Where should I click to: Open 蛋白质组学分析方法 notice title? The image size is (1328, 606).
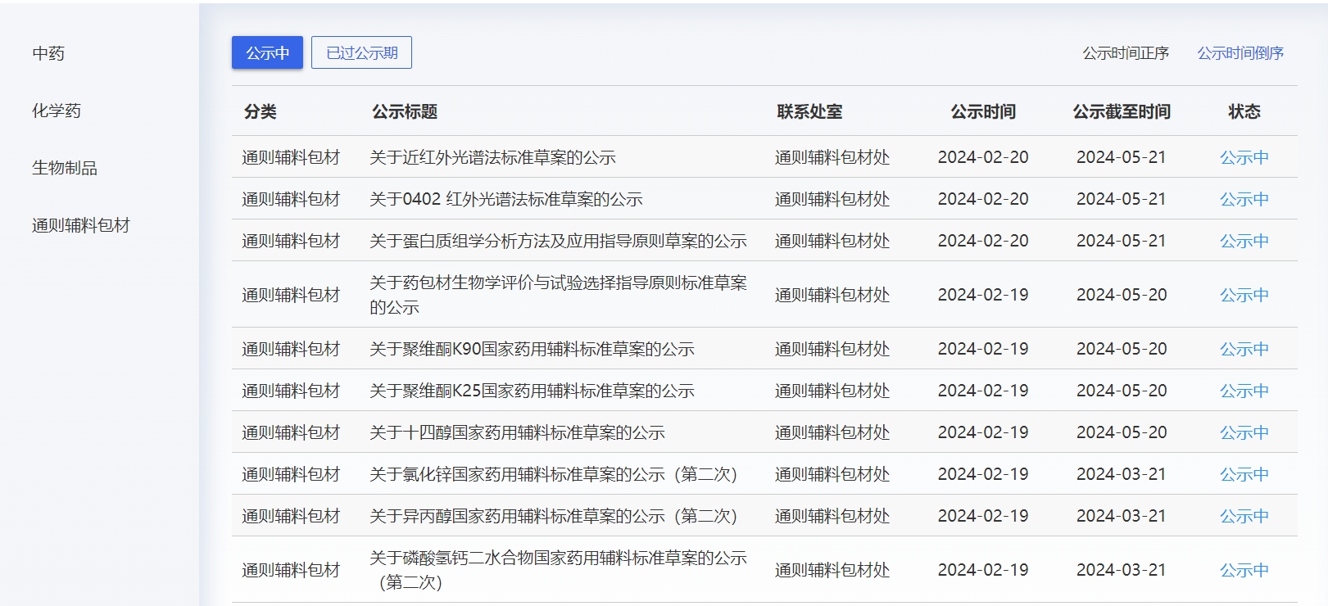(x=557, y=241)
